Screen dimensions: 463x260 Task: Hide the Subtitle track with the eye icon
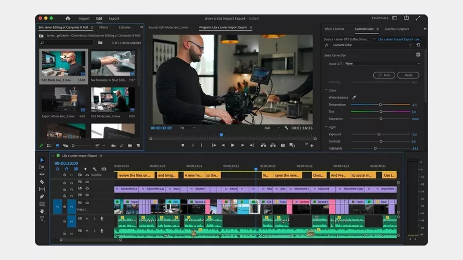[87, 174]
